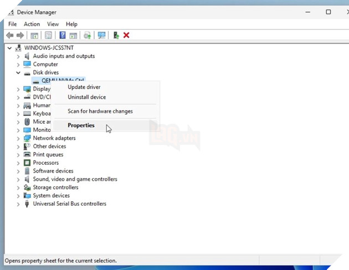Expand the Network adapters chevron
The image size is (349, 270).
click(18, 138)
